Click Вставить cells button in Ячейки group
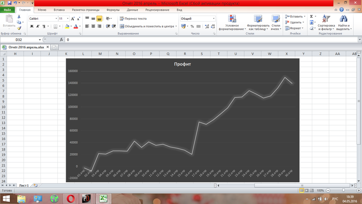Viewport: 362px width, 204px height. coord(295,17)
